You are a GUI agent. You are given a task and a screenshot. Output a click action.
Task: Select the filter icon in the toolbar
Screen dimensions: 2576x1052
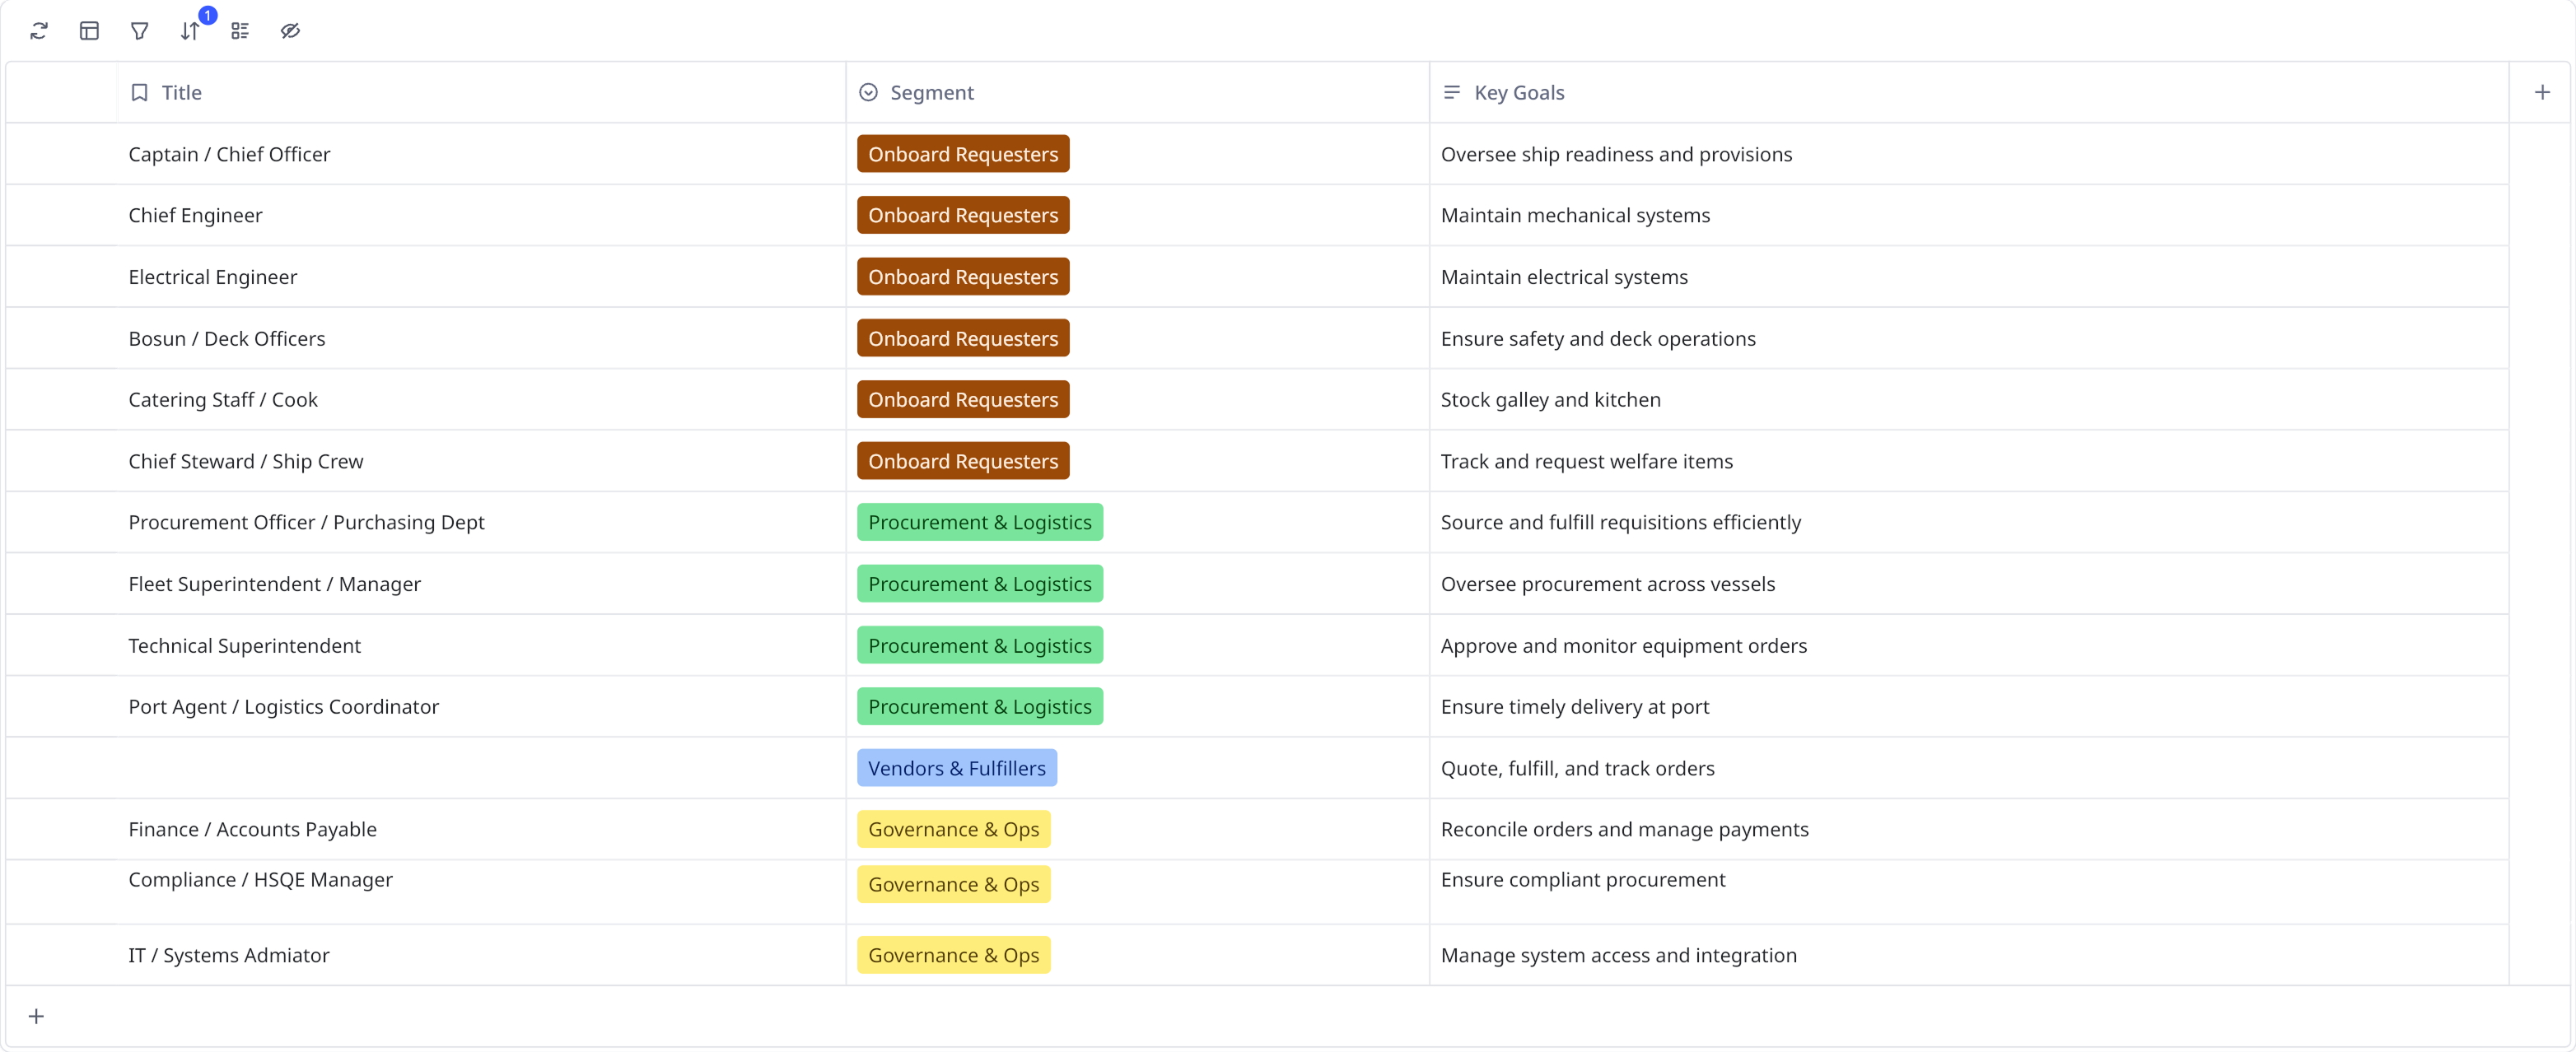139,31
